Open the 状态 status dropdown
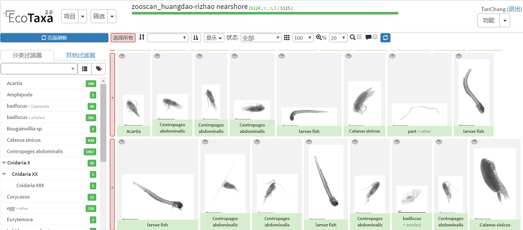The height and width of the screenshot is (230, 523). point(261,38)
